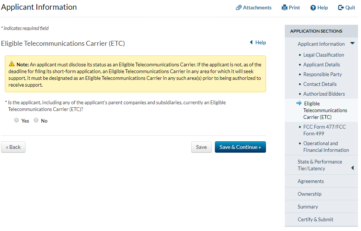
Task: Click the Back button
Action: pos(14,147)
